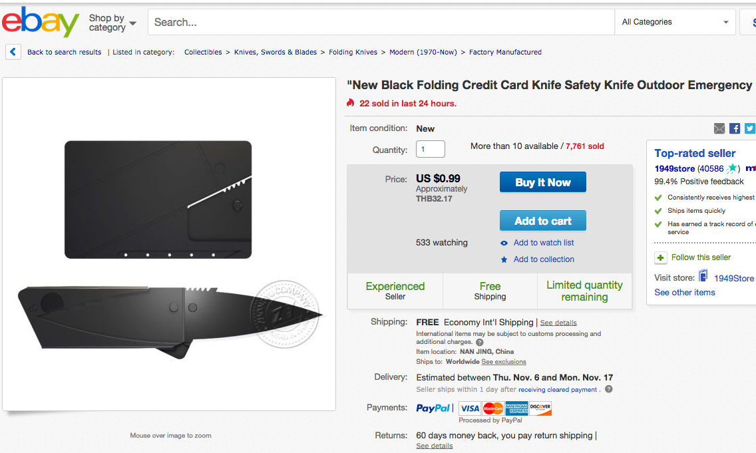This screenshot has width=756, height=453.
Task: Open See other items link
Action: 684,293
